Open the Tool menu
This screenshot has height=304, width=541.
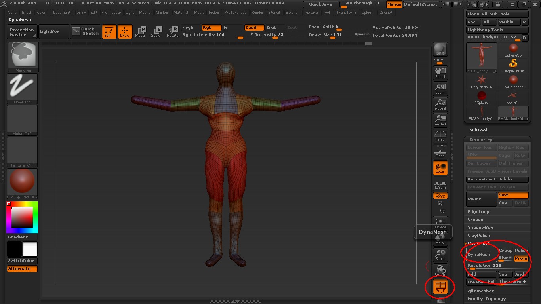click(x=326, y=12)
